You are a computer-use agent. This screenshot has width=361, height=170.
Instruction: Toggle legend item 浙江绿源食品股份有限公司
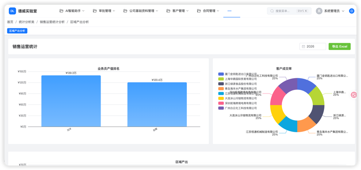click(x=237, y=84)
